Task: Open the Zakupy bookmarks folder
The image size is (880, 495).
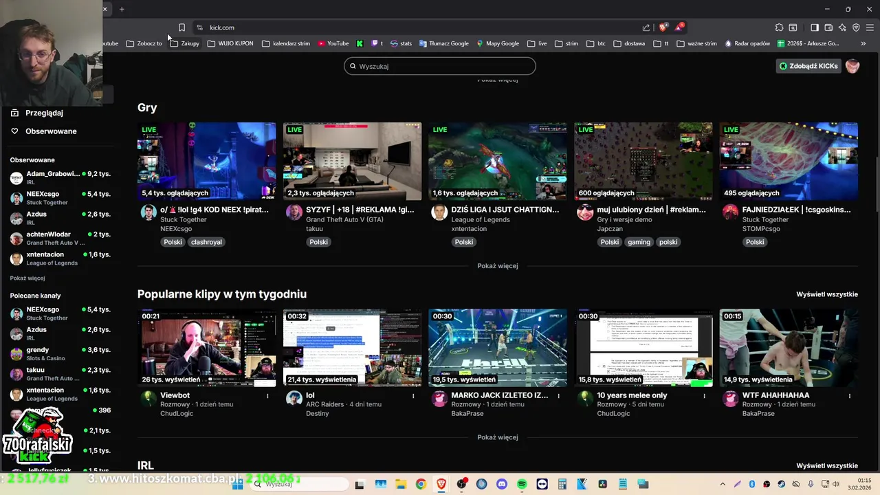Action: click(x=185, y=43)
